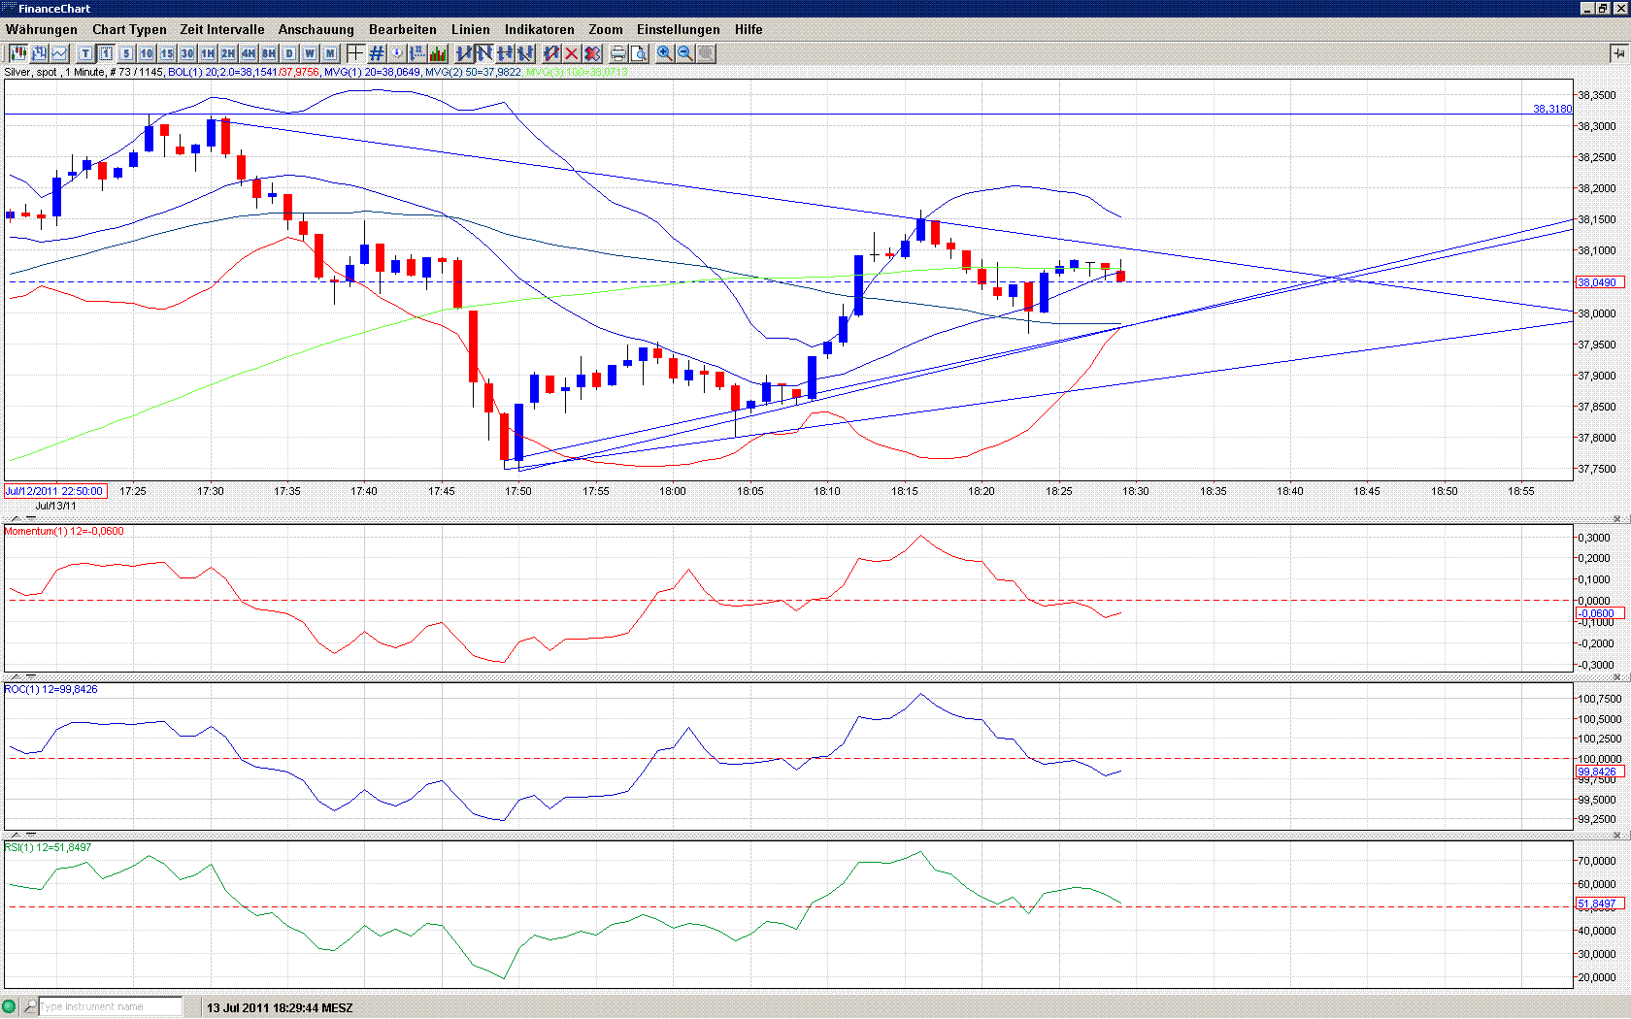Screen dimensions: 1631x1019
Task: Click the RSI value 51,8497 label
Action: [1598, 904]
